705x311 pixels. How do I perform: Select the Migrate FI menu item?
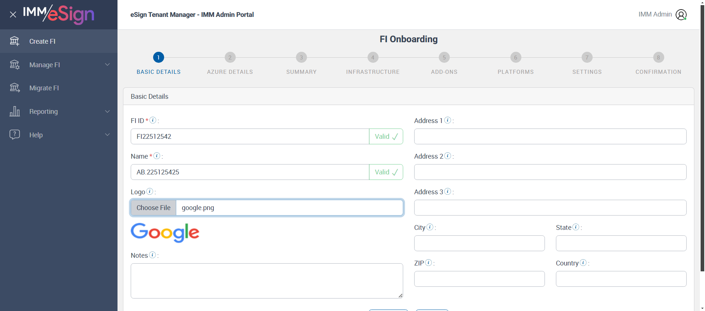44,88
